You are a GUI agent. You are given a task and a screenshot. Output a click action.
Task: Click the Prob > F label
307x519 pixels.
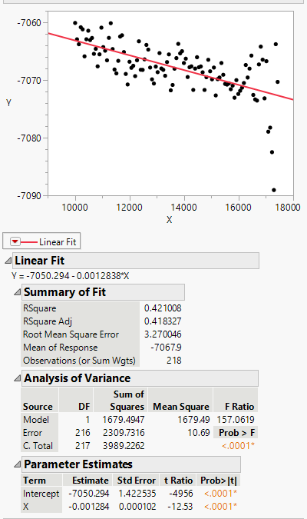[236, 433]
